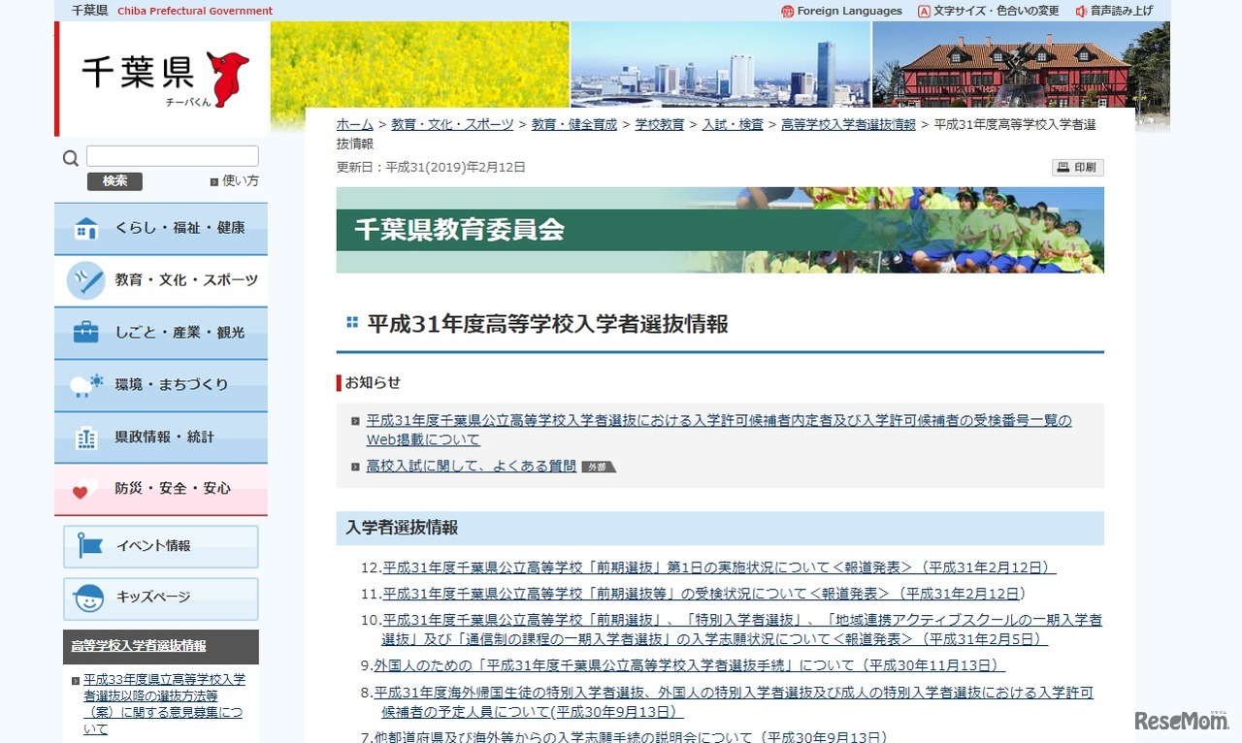This screenshot has height=743, width=1242.
Task: Open the 高校入試に関して、よくある質問 external link
Action: tap(471, 466)
